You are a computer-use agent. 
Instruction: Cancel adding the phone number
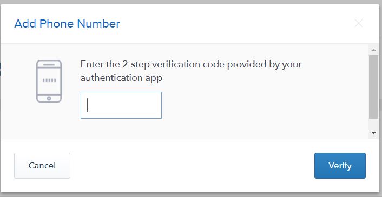click(x=42, y=166)
